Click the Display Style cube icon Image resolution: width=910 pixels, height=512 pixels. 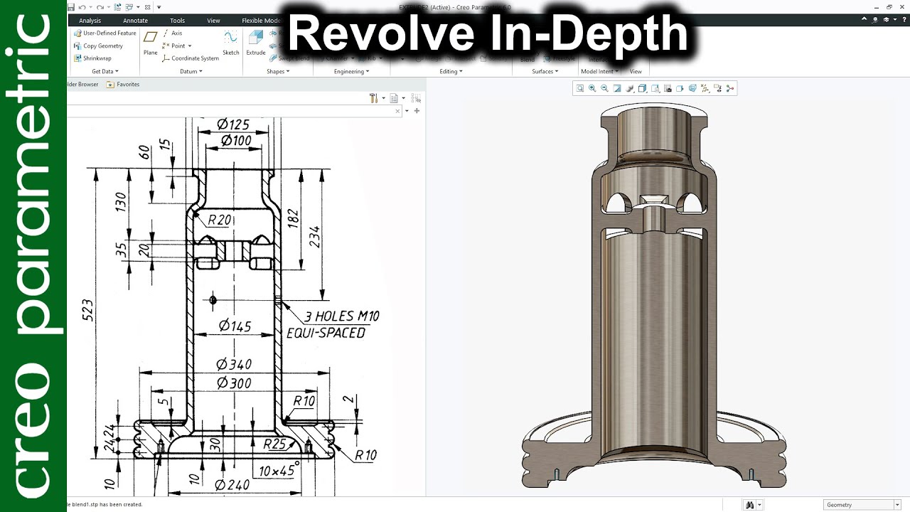coord(642,88)
